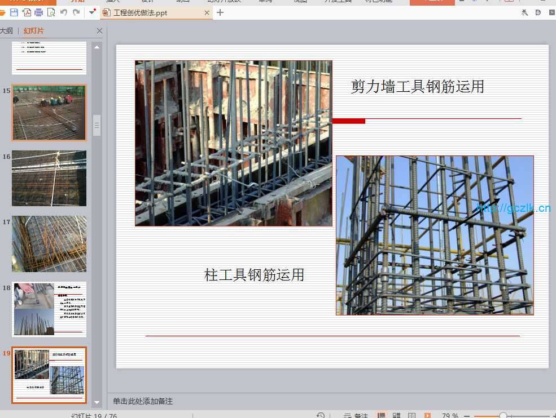Click the Export to PDF icon

(x=27, y=12)
